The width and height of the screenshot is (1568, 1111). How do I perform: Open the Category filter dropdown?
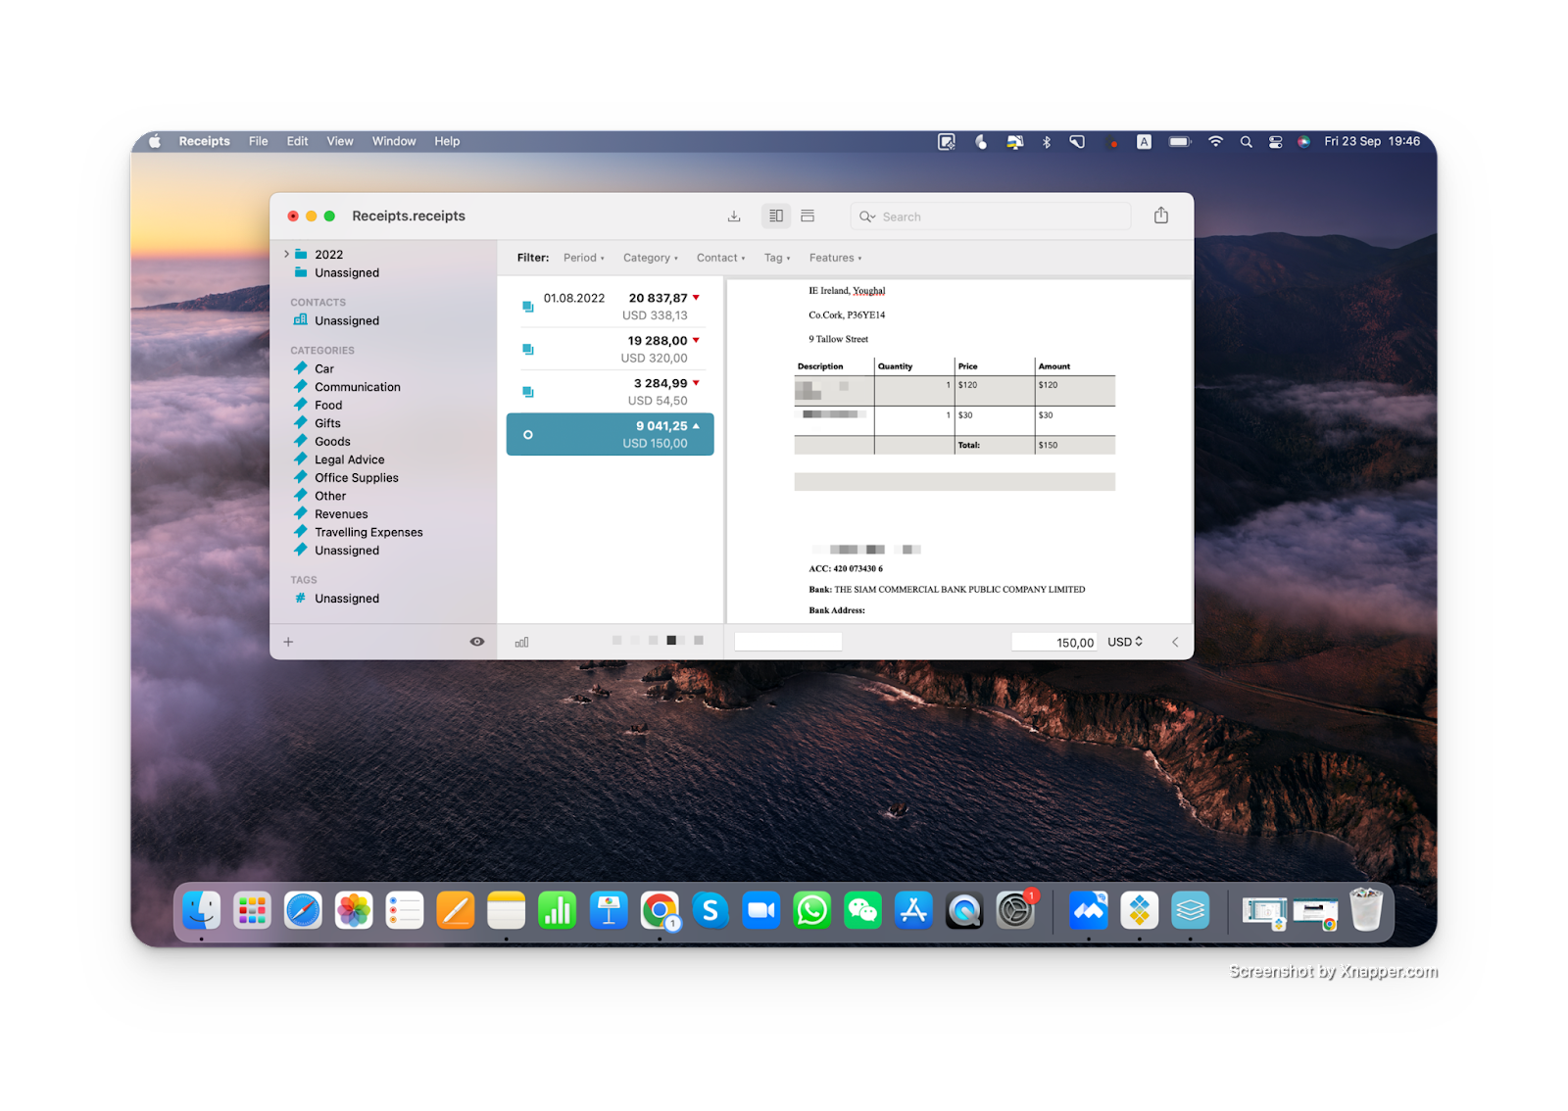point(651,259)
